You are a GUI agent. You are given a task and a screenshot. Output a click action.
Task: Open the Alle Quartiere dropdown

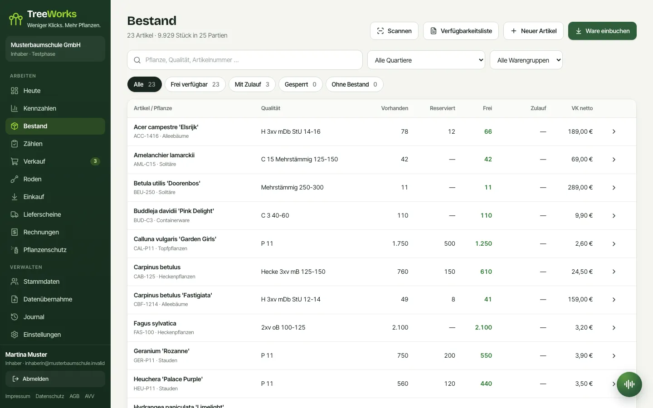426,60
